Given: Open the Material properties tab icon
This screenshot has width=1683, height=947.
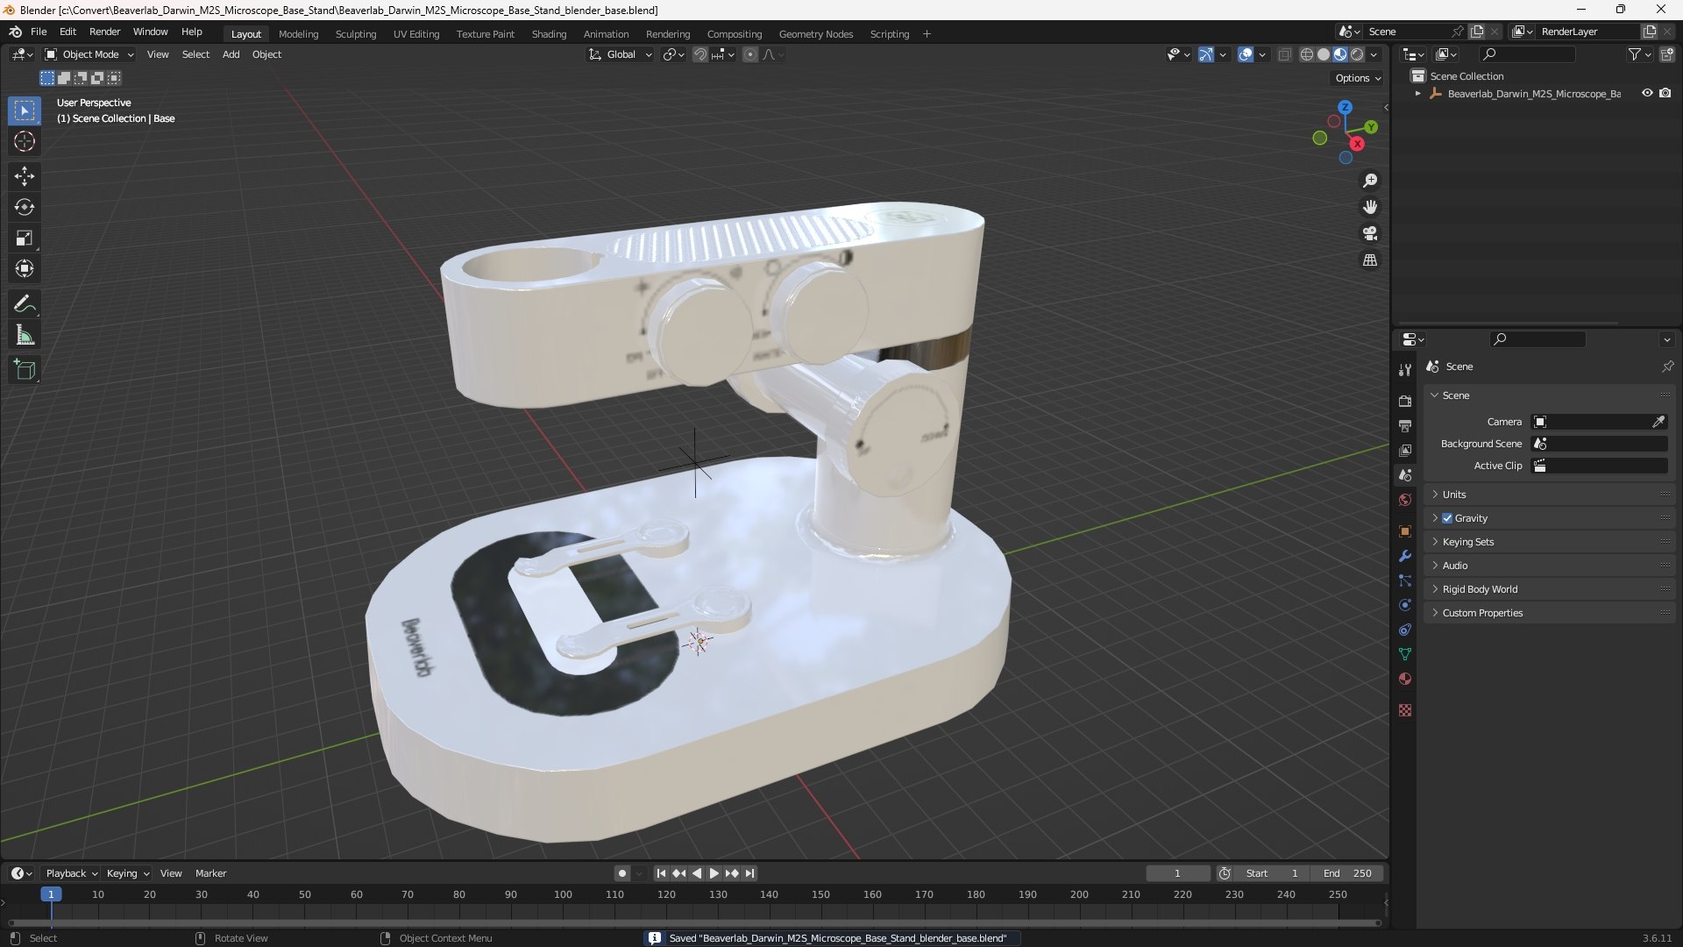Looking at the screenshot, I should pyautogui.click(x=1405, y=679).
